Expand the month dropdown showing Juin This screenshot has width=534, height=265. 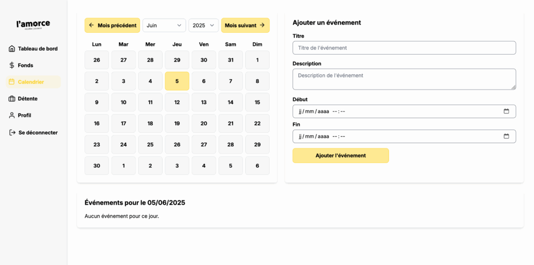point(164,25)
